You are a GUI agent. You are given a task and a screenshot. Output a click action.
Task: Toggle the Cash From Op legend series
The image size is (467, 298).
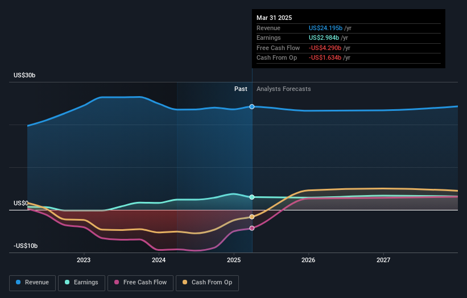point(207,283)
